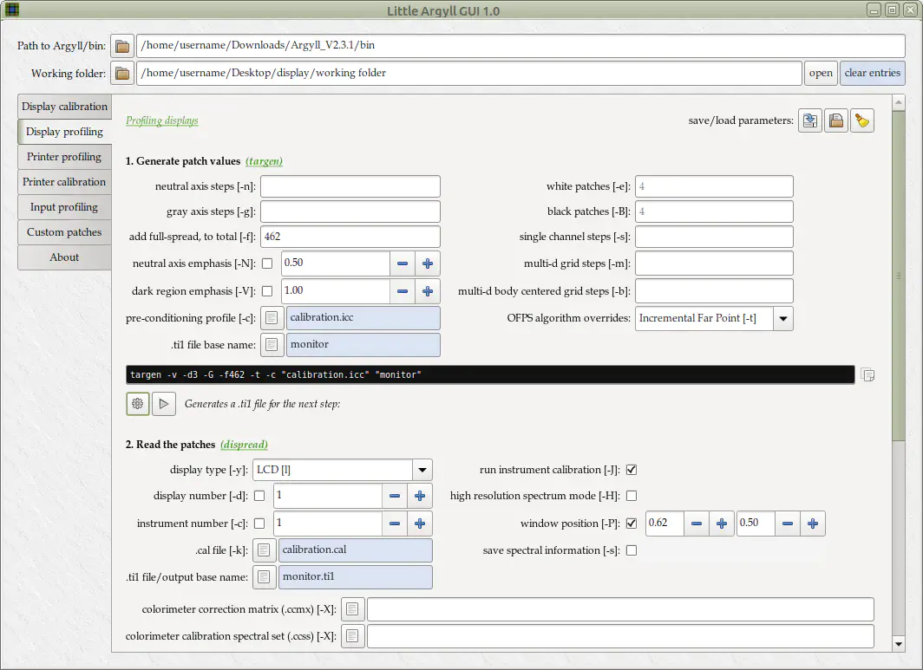
Task: Browse folder for Path to Argyll/bin
Action: coord(121,46)
